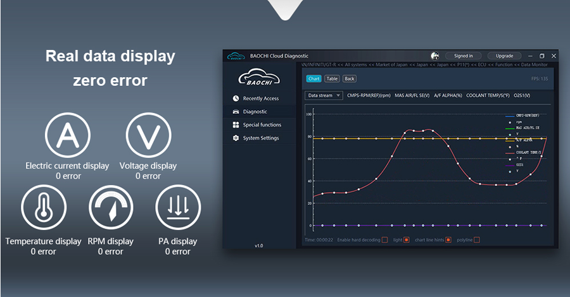The height and width of the screenshot is (297, 570).
Task: Click the breadcrumb path ending in Data Monitor
Action: click(424, 64)
